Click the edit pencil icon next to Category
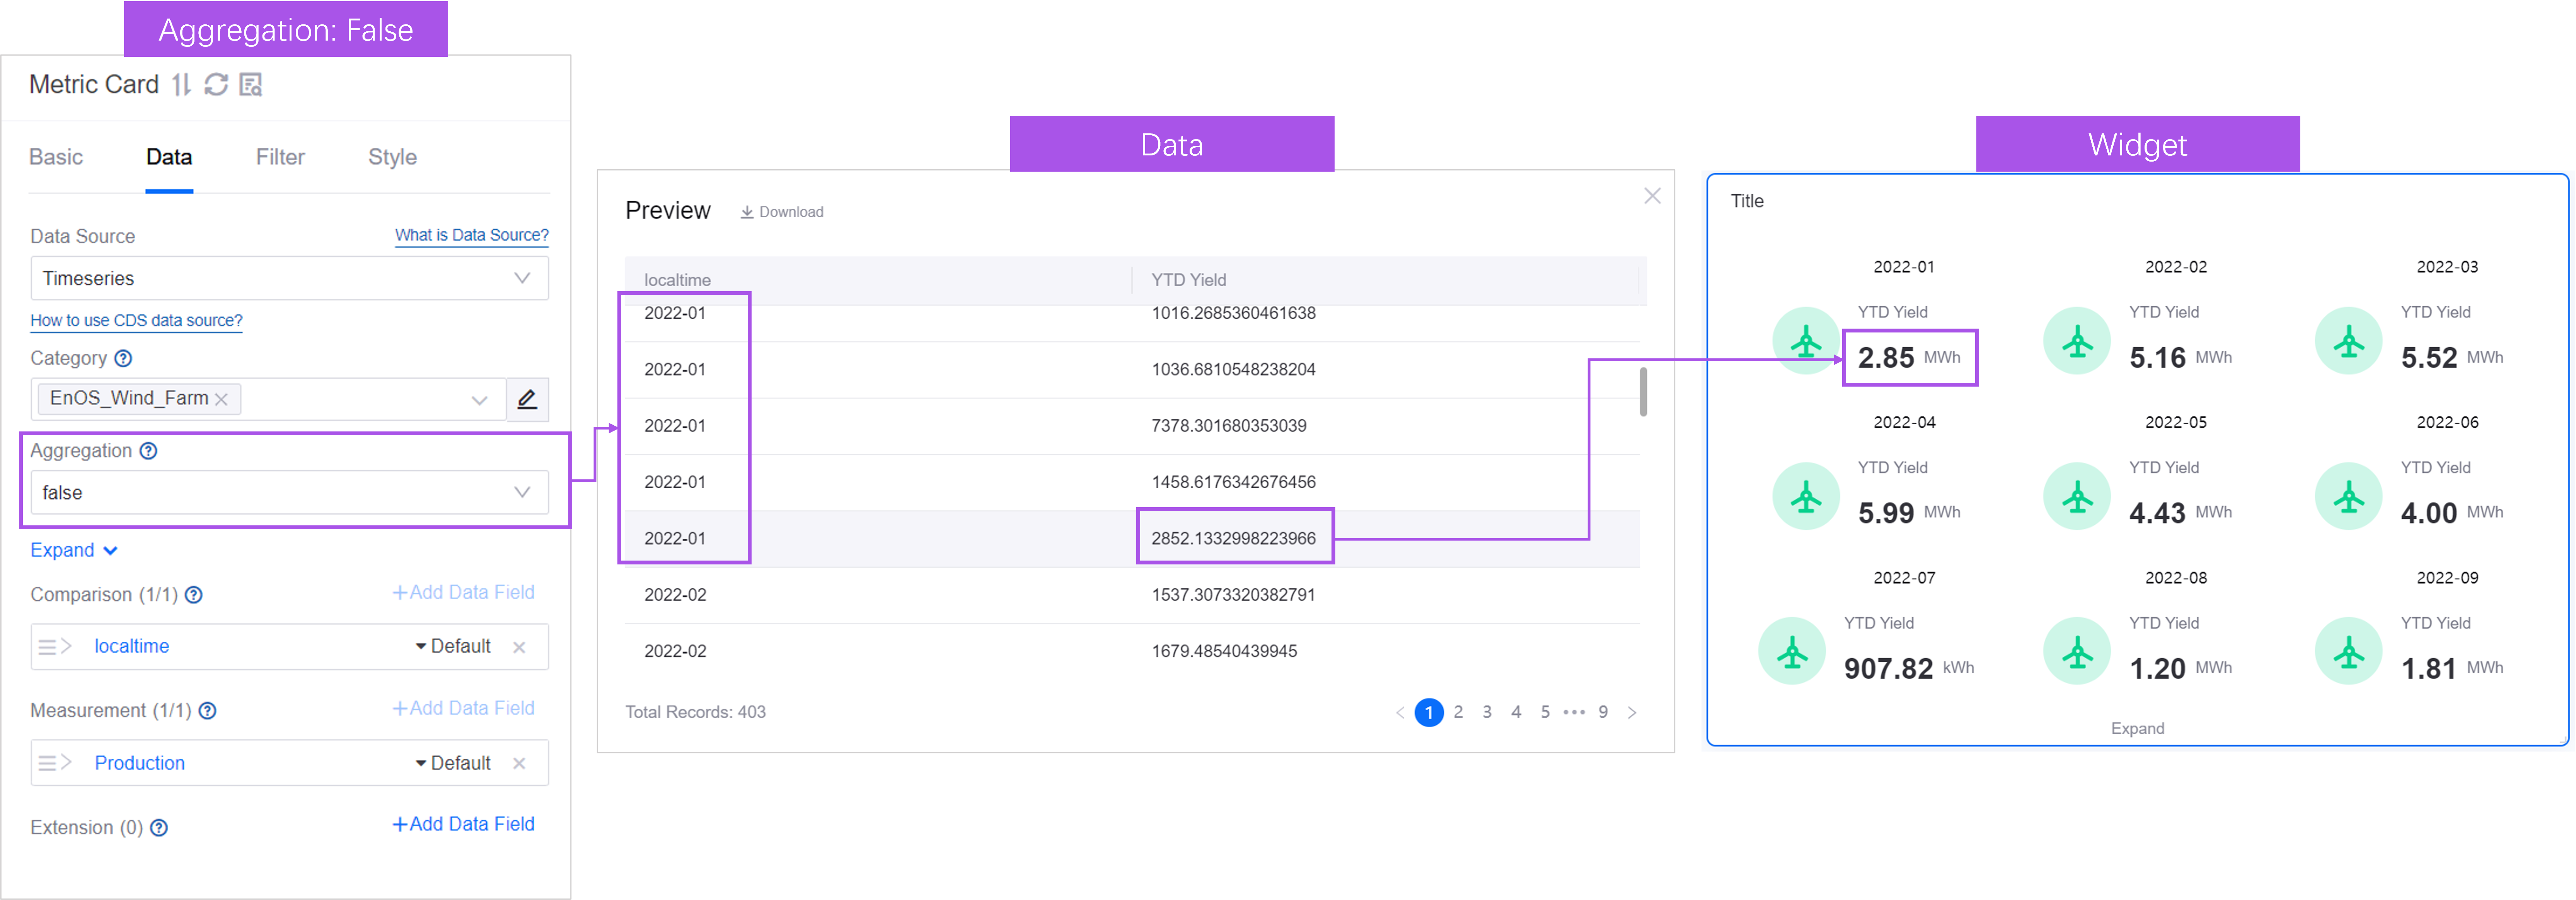Image resolution: width=2576 pixels, height=900 pixels. 527,399
